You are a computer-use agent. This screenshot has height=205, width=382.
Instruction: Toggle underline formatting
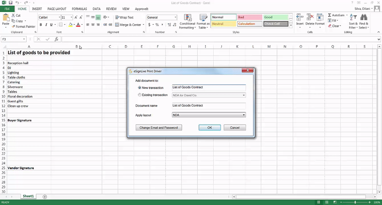[x=51, y=25]
